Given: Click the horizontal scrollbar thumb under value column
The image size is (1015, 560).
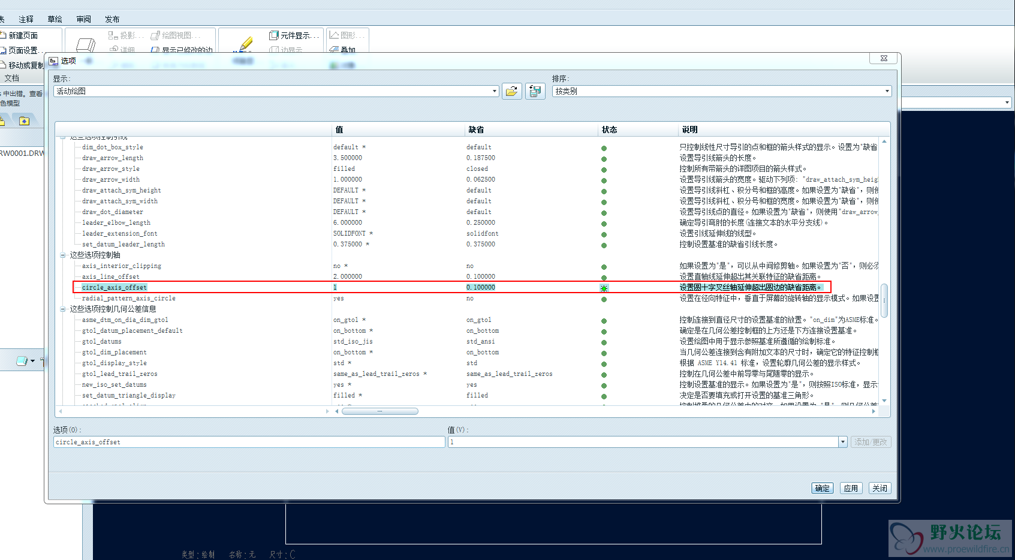Looking at the screenshot, I should click(380, 411).
